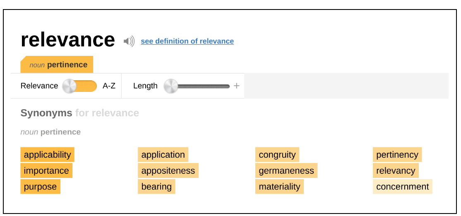
Task: Open the synonym germaneness
Action: coord(286,171)
